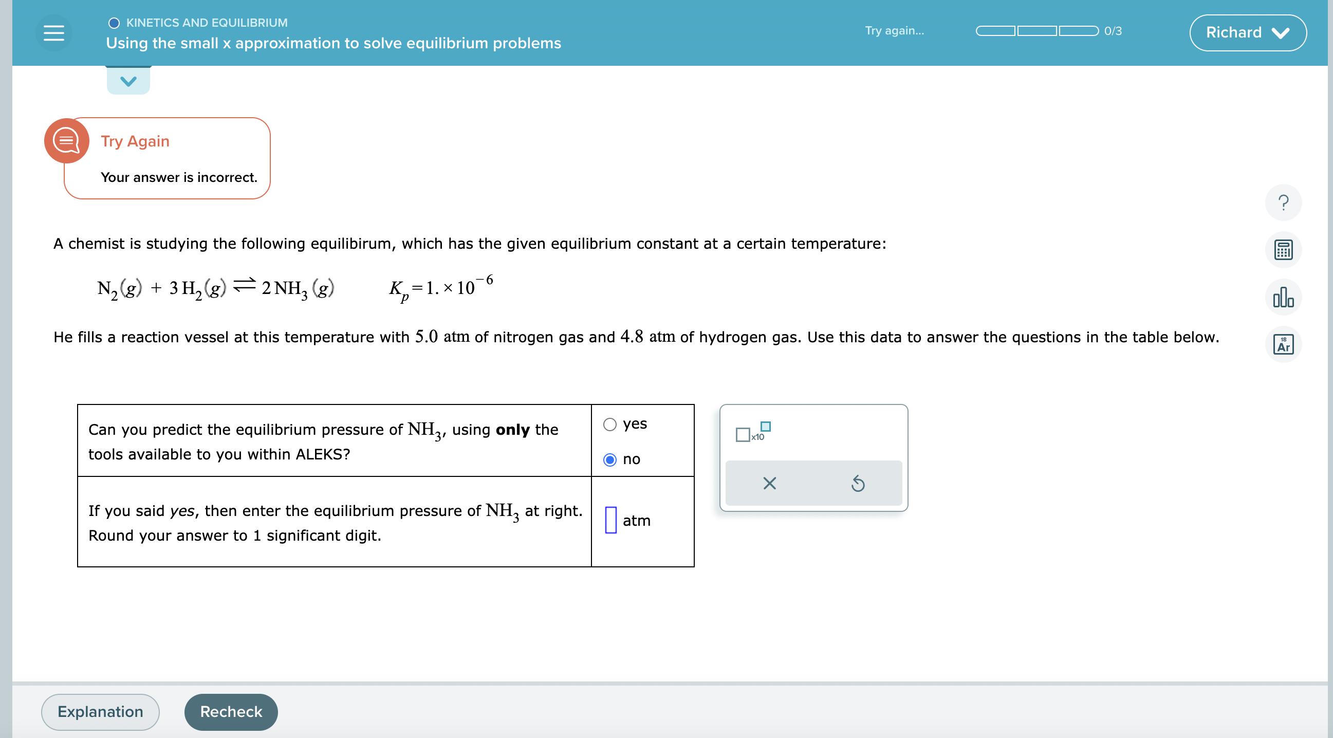Viewport: 1333px width, 738px height.
Task: Click the undo reset arrow icon
Action: (x=858, y=484)
